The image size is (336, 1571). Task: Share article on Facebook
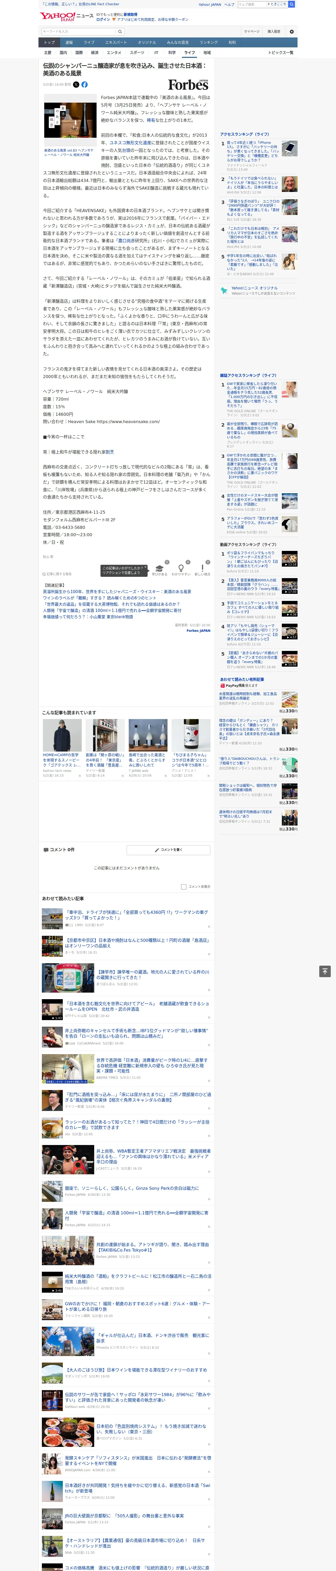(x=84, y=85)
